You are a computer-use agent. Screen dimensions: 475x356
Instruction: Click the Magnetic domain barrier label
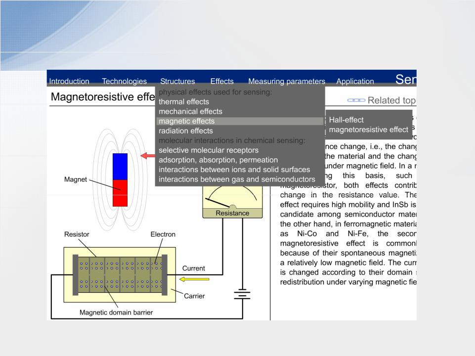(116, 312)
